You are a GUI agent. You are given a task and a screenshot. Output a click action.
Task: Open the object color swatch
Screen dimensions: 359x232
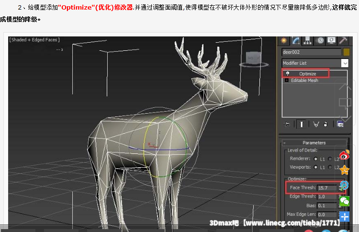(x=346, y=52)
